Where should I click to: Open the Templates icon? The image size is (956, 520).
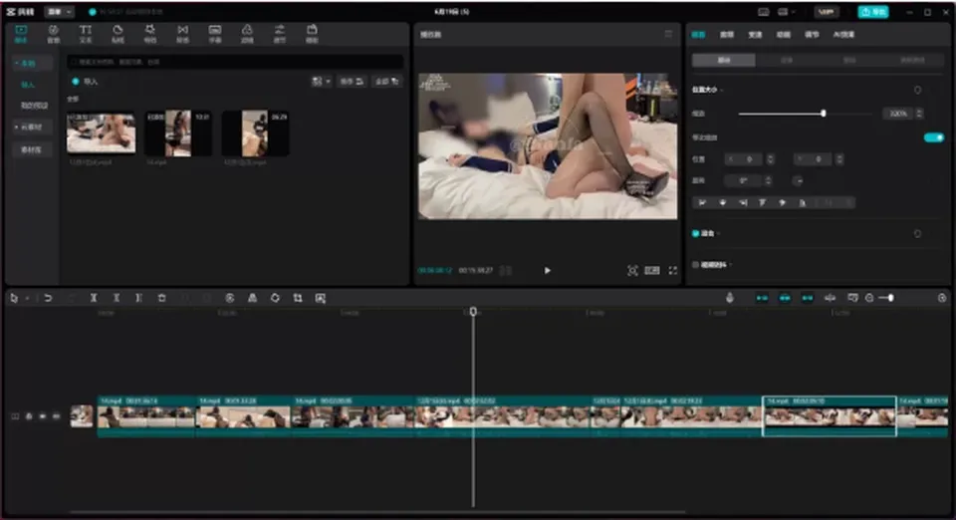[312, 34]
